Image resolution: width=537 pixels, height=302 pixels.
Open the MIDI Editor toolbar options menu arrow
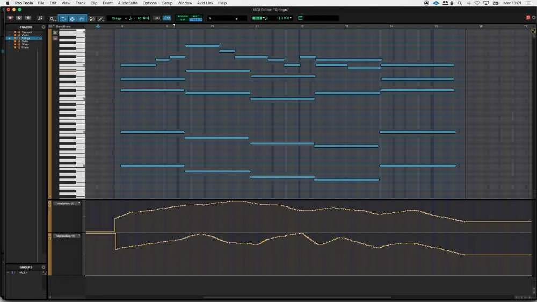[x=534, y=18]
